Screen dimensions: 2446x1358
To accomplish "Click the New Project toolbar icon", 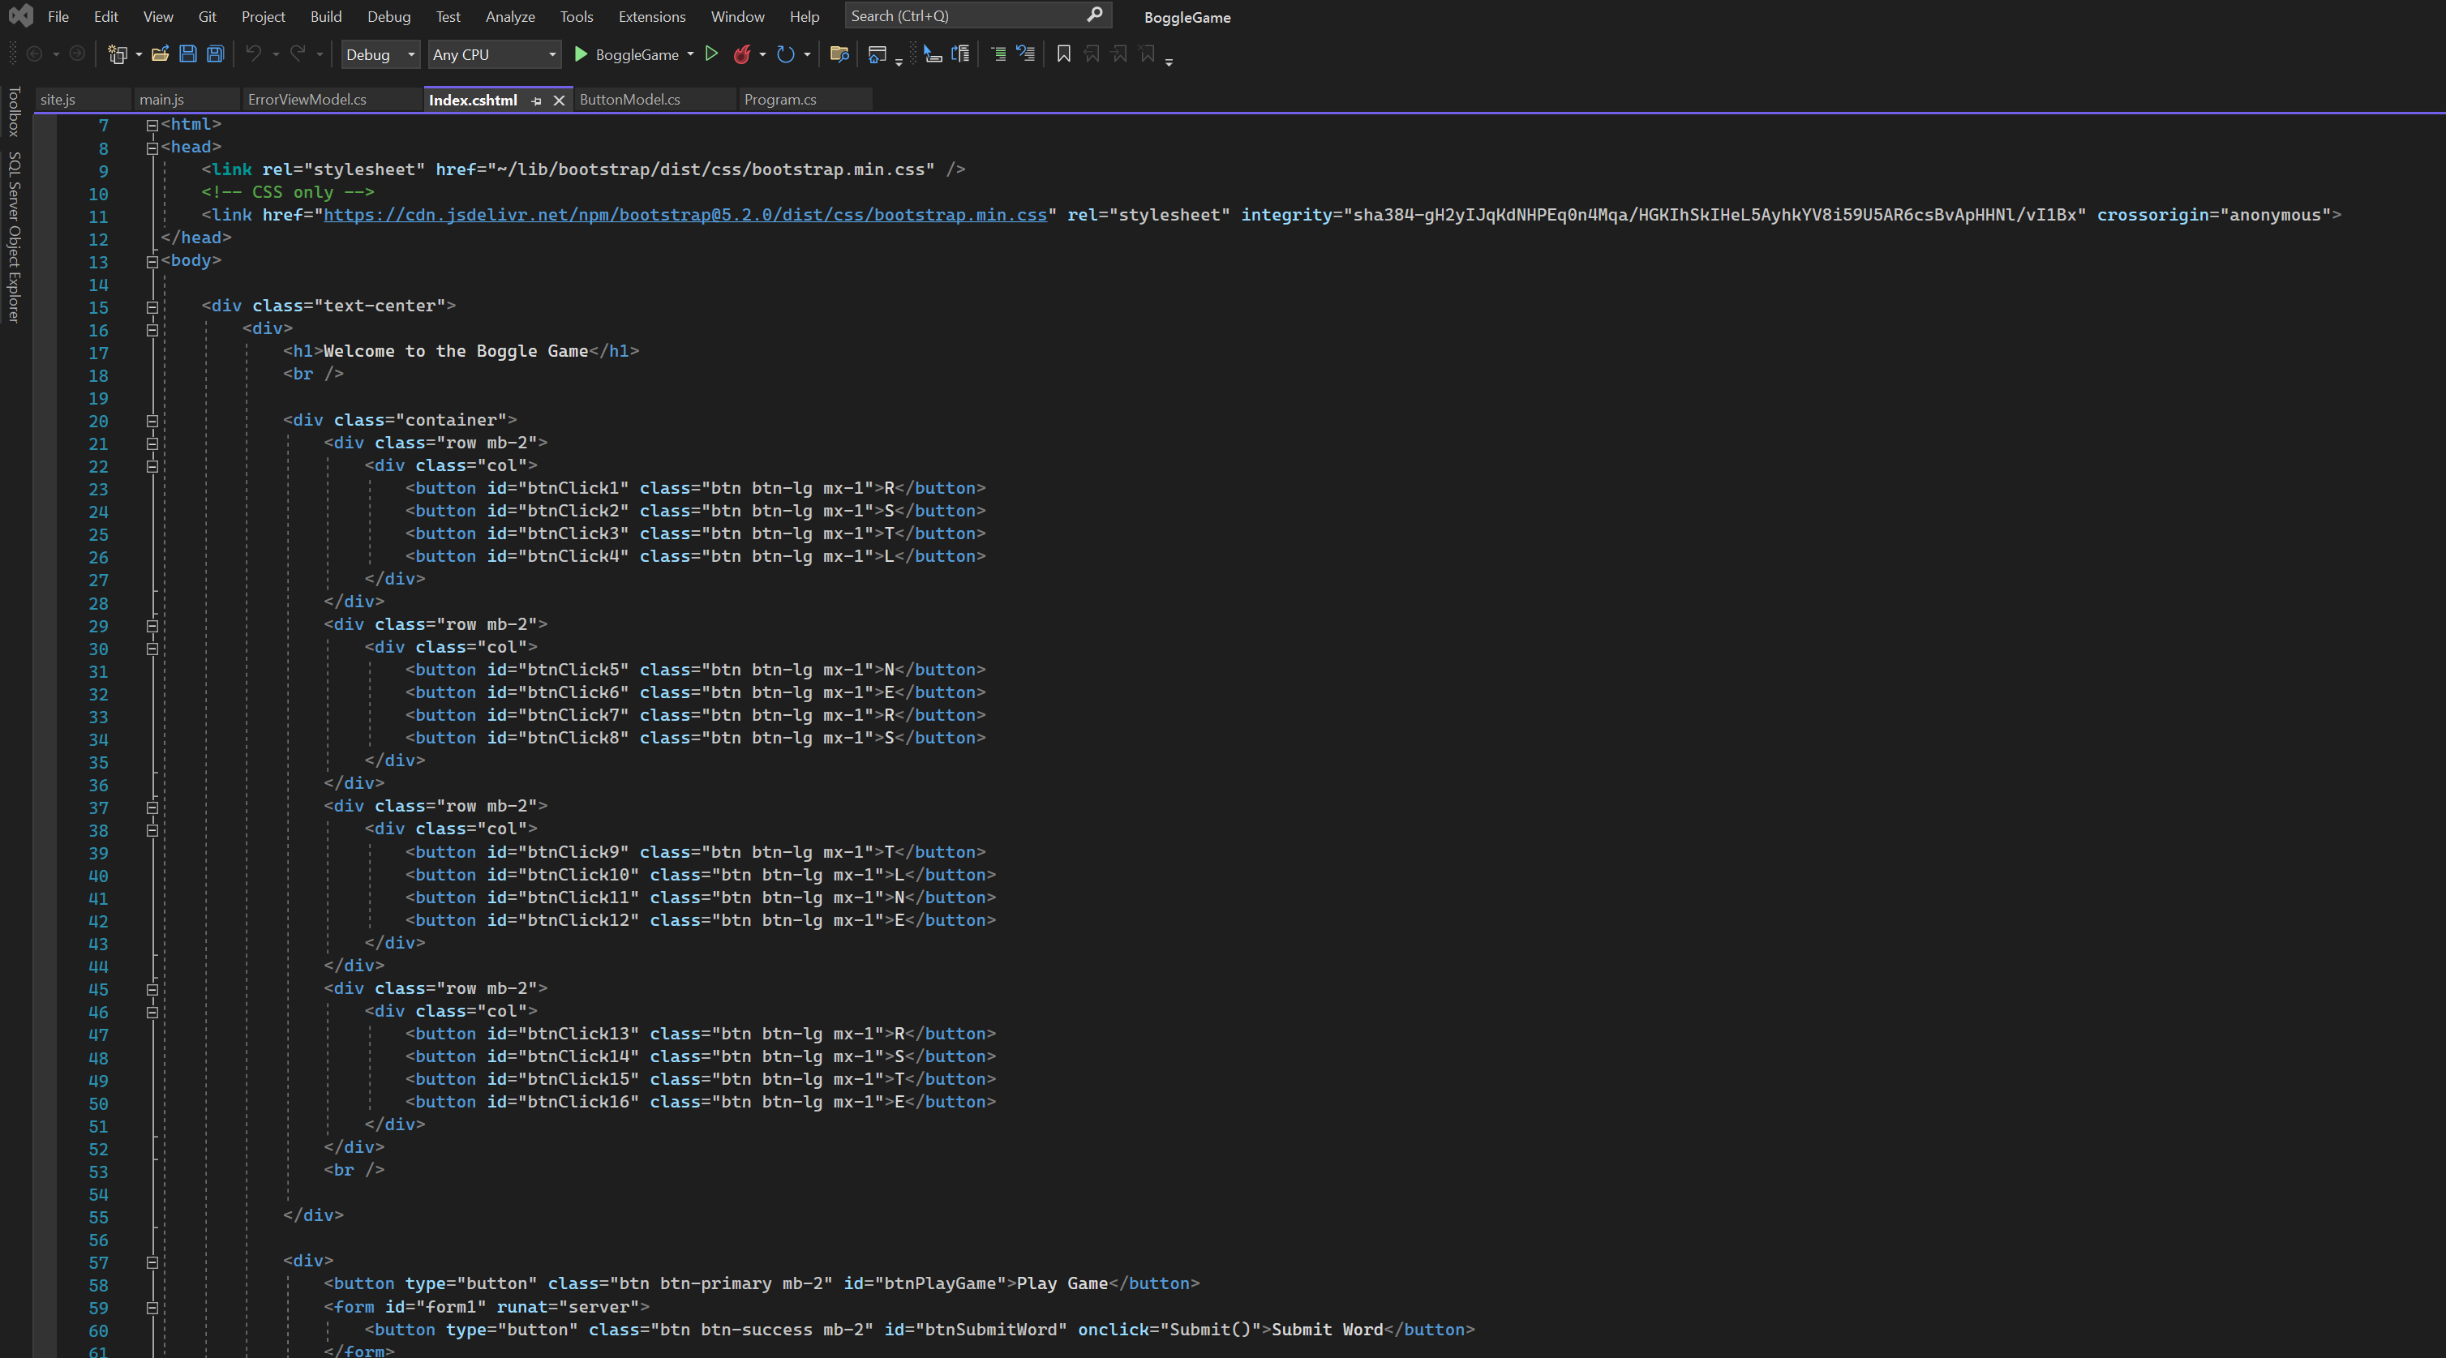I will 117,54.
